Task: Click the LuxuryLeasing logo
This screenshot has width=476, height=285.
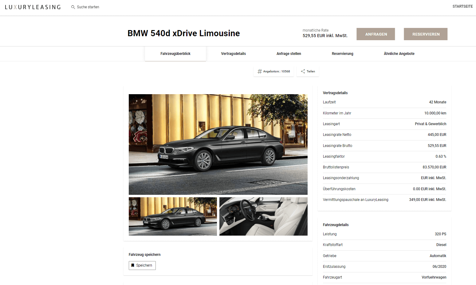Action: [x=33, y=7]
